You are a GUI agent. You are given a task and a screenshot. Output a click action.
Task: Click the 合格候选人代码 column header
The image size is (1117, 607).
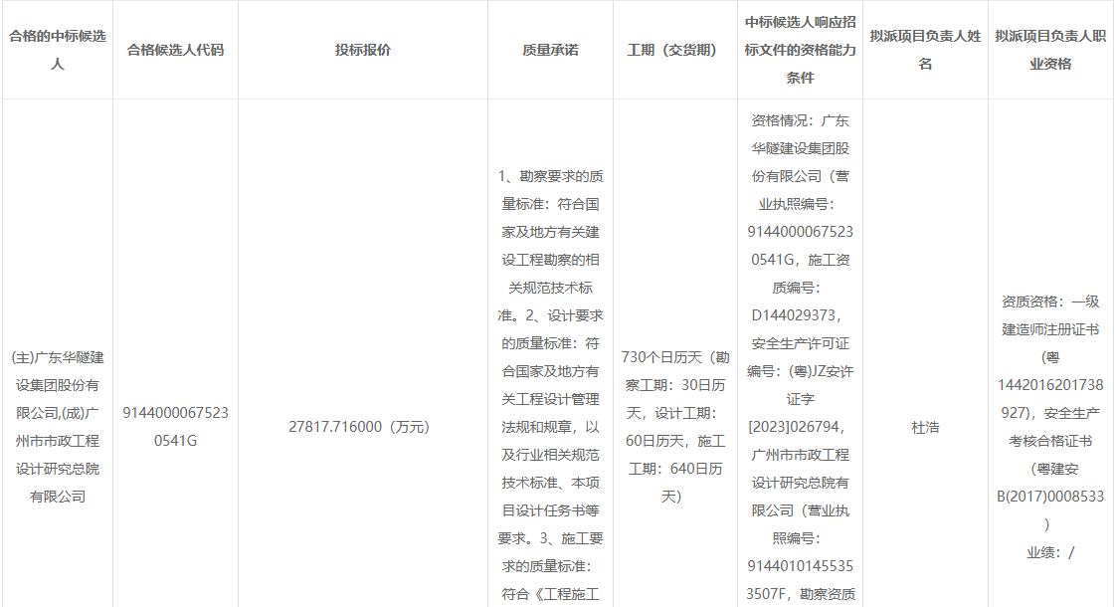[175, 50]
